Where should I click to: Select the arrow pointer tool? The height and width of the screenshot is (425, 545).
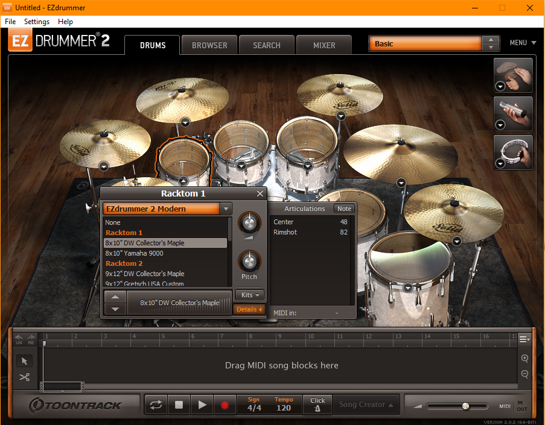[24, 360]
